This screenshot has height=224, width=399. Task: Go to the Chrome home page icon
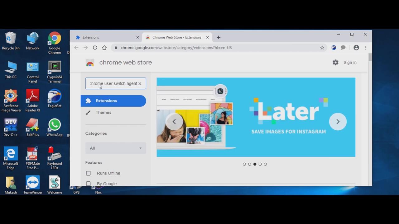coord(104,48)
